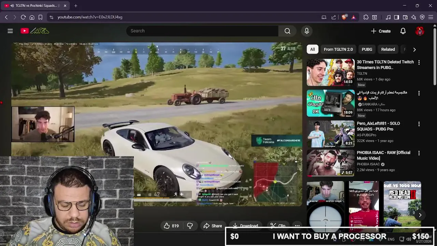Open the browser main hamburger menu
The width and height of the screenshot is (437, 246).
tap(431, 17)
